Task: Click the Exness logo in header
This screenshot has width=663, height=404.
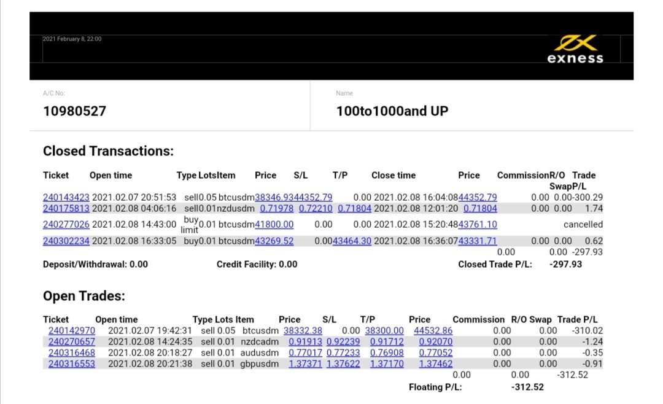Action: (x=575, y=50)
